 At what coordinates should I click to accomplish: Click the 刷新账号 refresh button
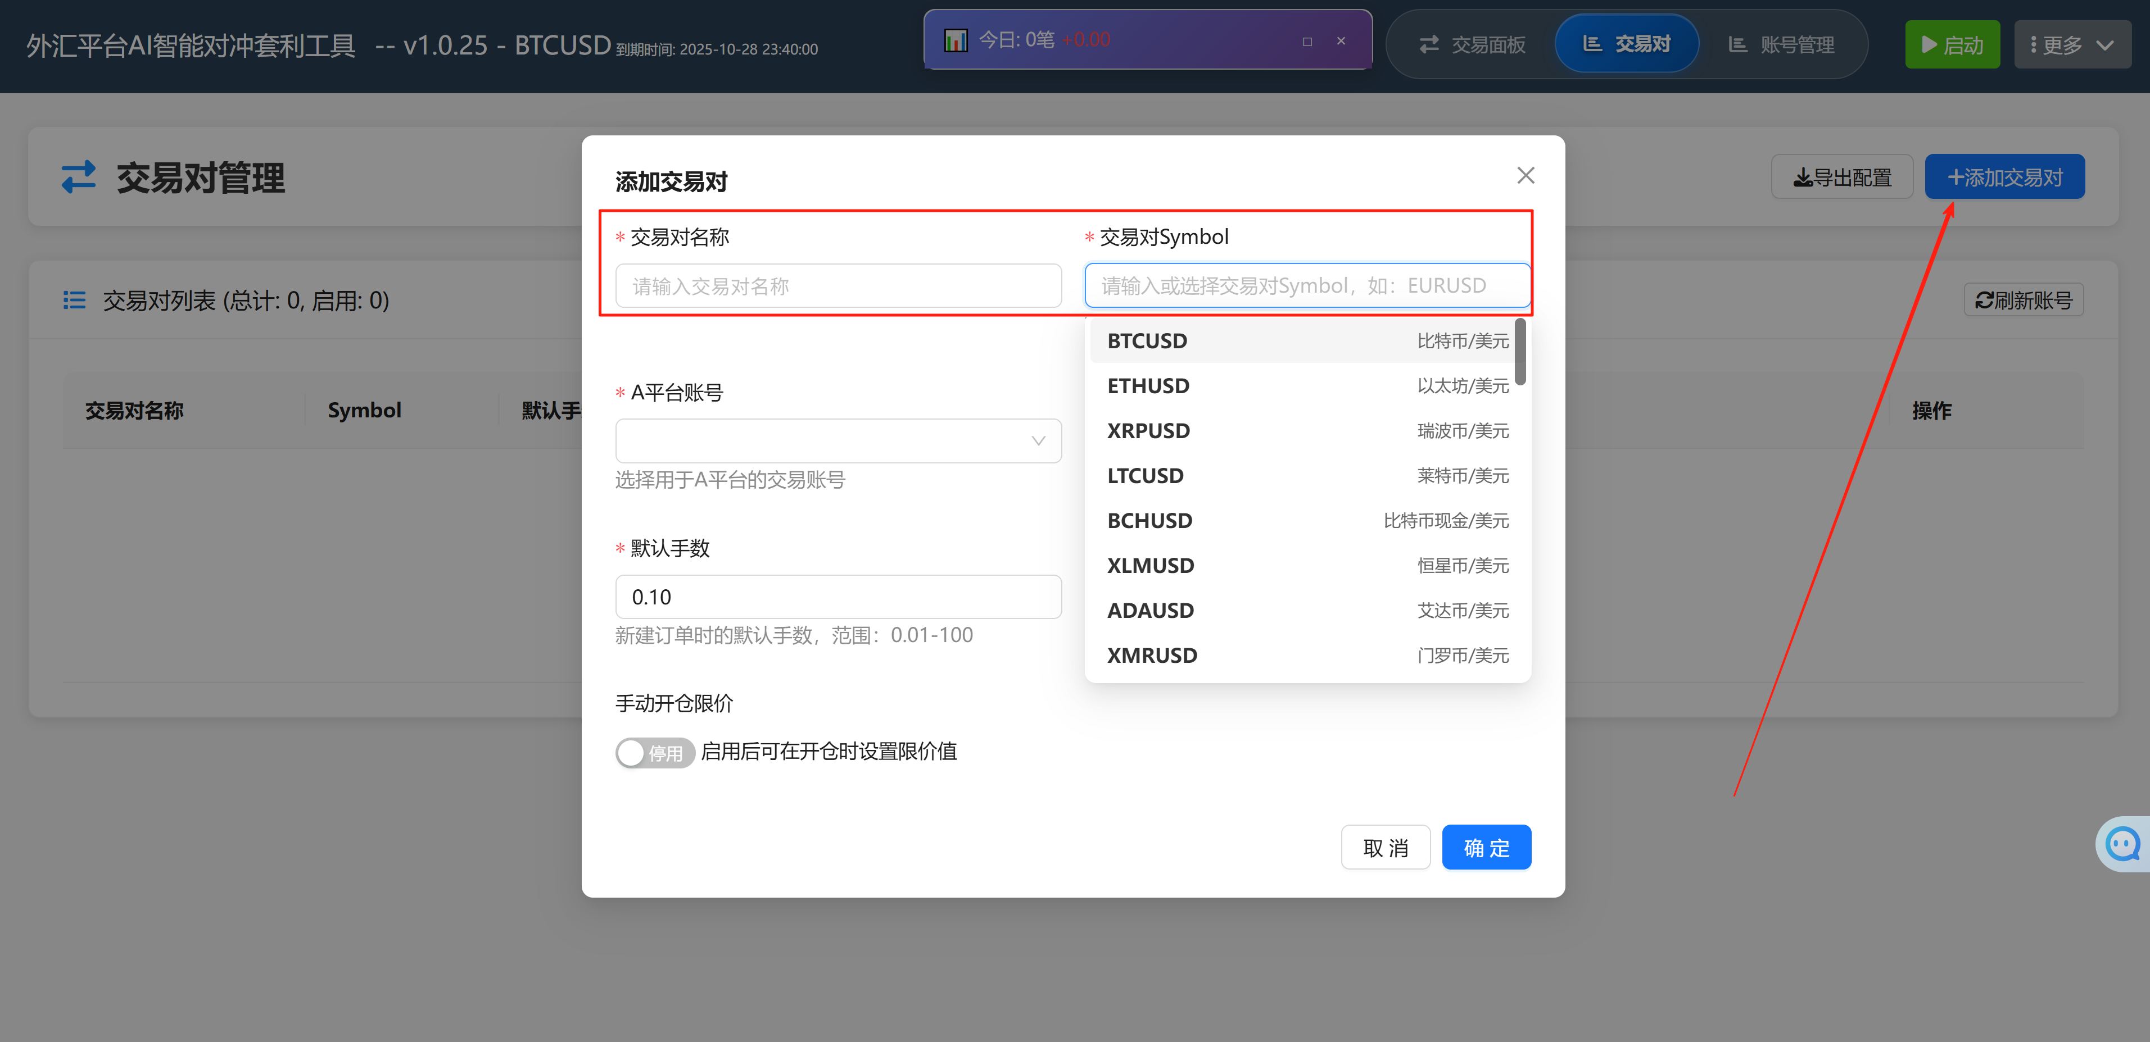pos(2023,301)
